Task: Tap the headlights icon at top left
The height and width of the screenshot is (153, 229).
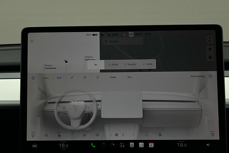Action: tap(32, 41)
